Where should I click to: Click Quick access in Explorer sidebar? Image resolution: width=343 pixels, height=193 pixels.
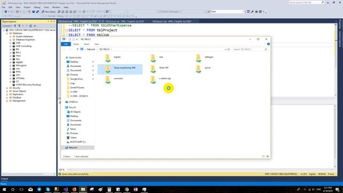coord(75,57)
